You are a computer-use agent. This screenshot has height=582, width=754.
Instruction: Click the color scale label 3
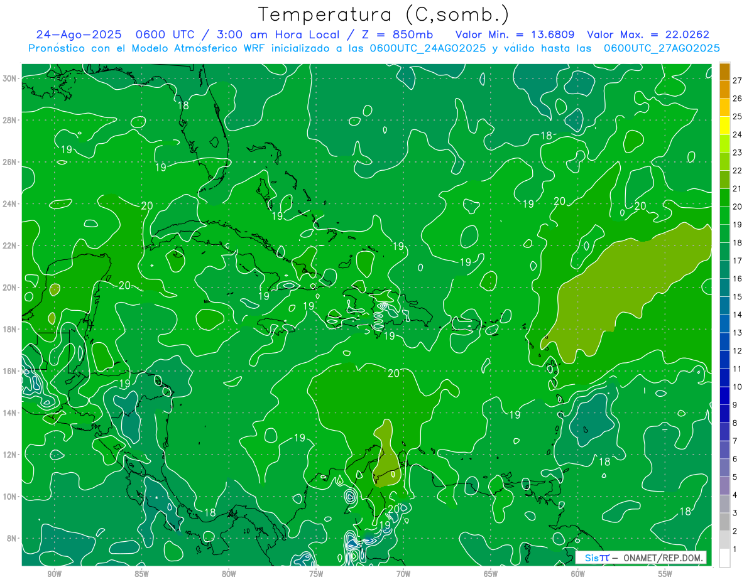735,513
